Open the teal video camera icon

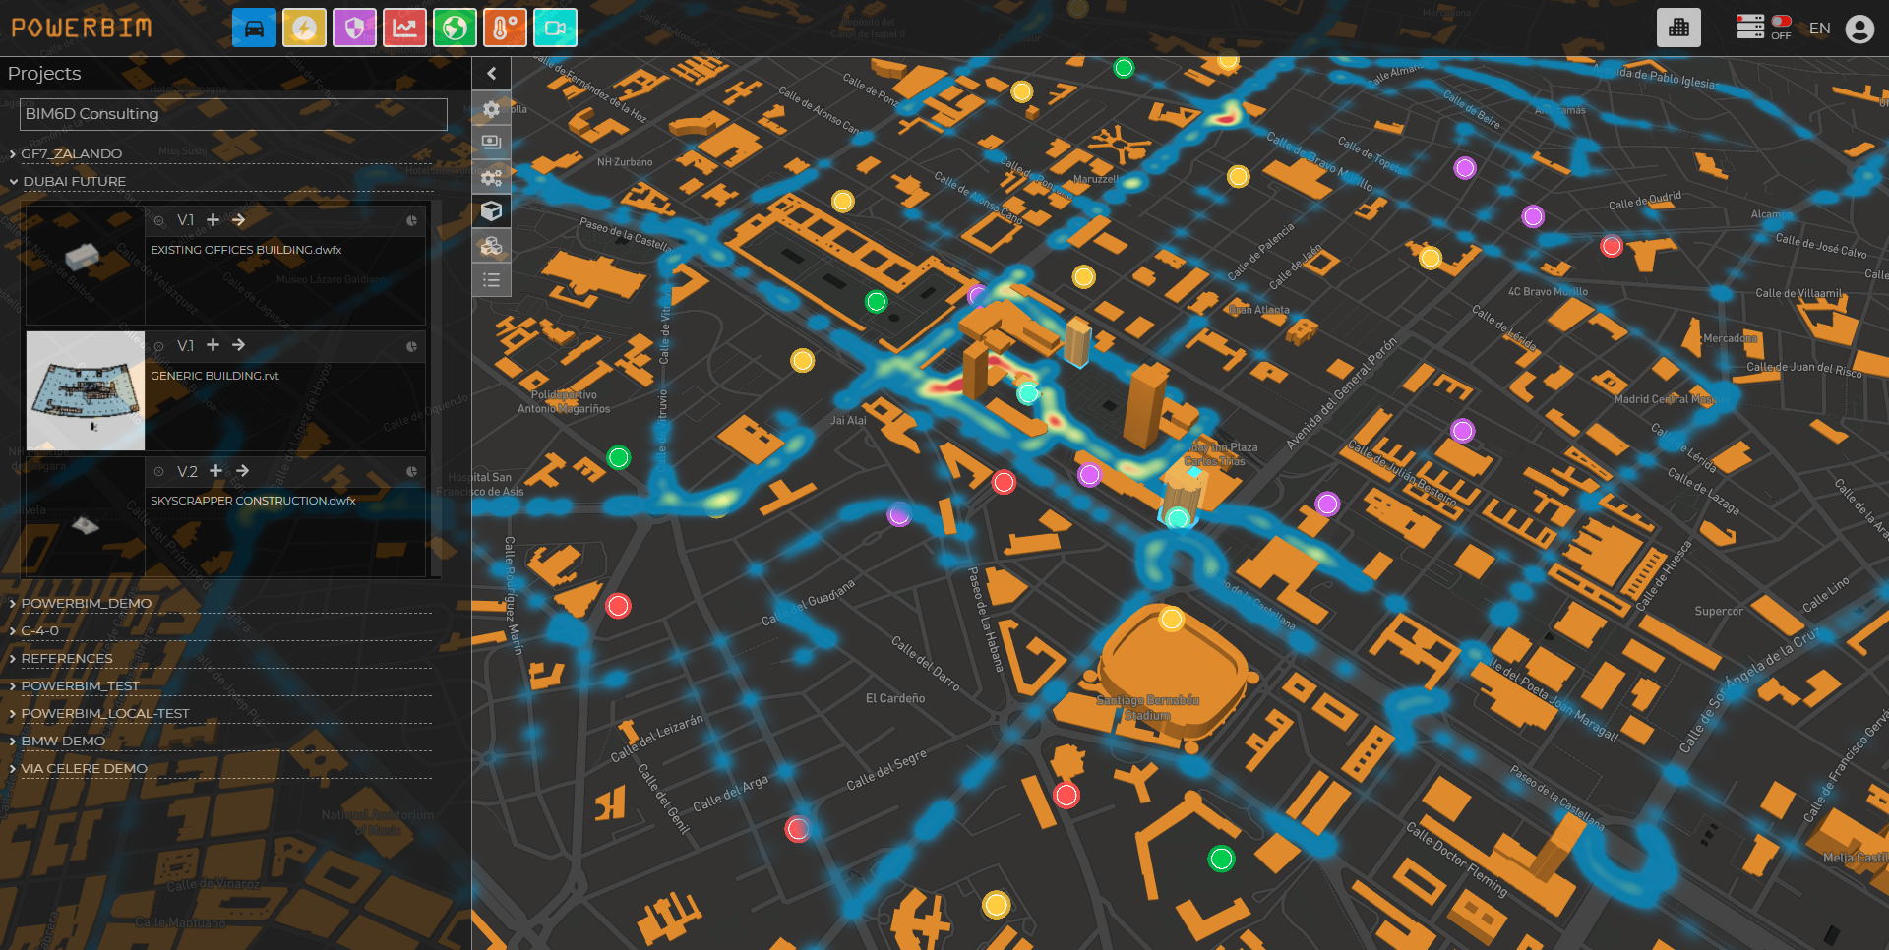pyautogui.click(x=555, y=29)
